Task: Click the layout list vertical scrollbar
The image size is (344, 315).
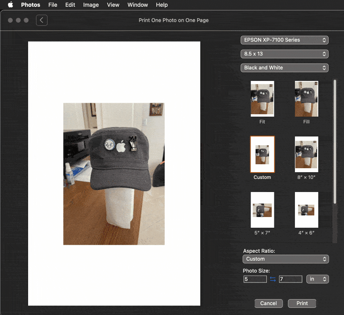Action: point(335,142)
